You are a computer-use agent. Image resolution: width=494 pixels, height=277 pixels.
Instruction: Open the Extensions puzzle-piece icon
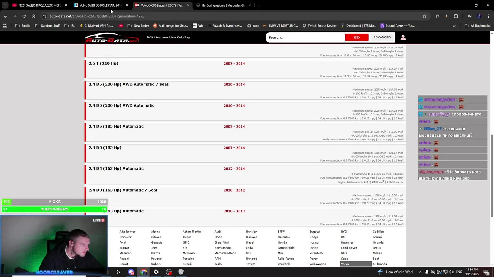[x=456, y=16]
